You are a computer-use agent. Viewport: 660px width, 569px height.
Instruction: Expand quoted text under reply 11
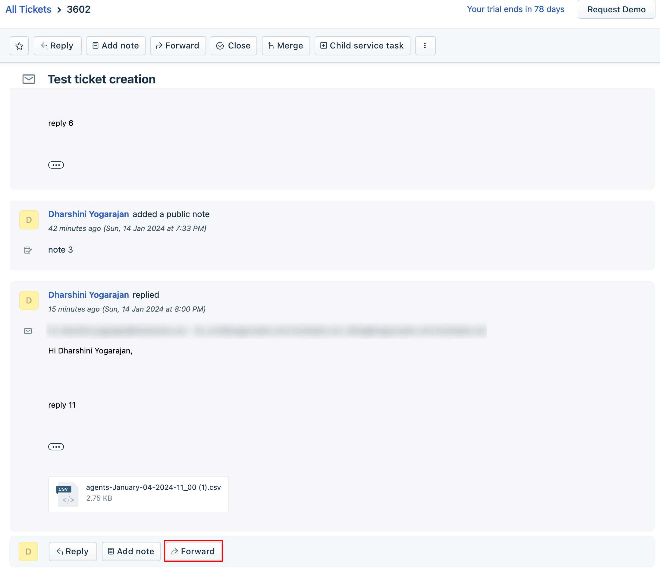56,447
